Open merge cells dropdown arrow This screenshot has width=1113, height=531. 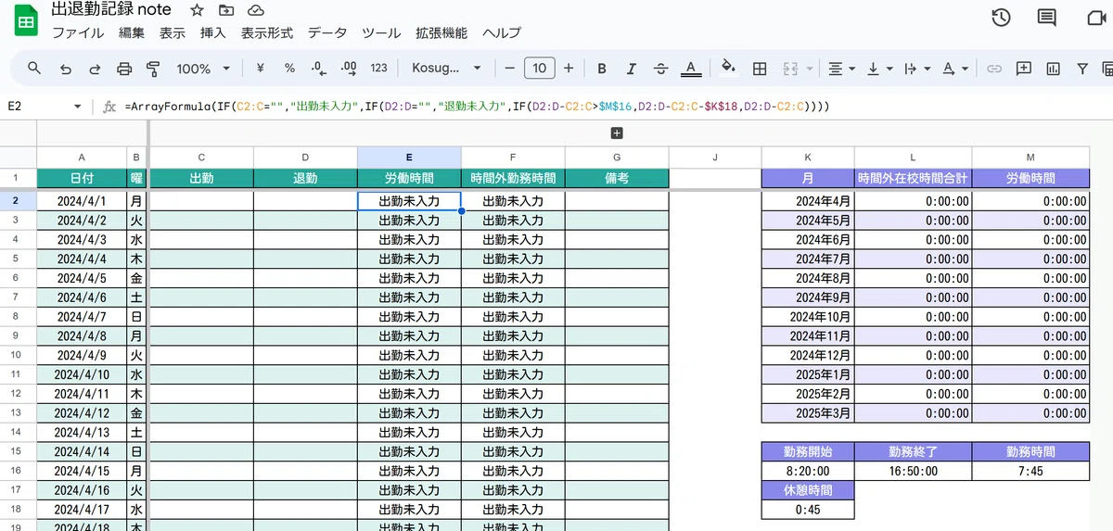tap(810, 69)
